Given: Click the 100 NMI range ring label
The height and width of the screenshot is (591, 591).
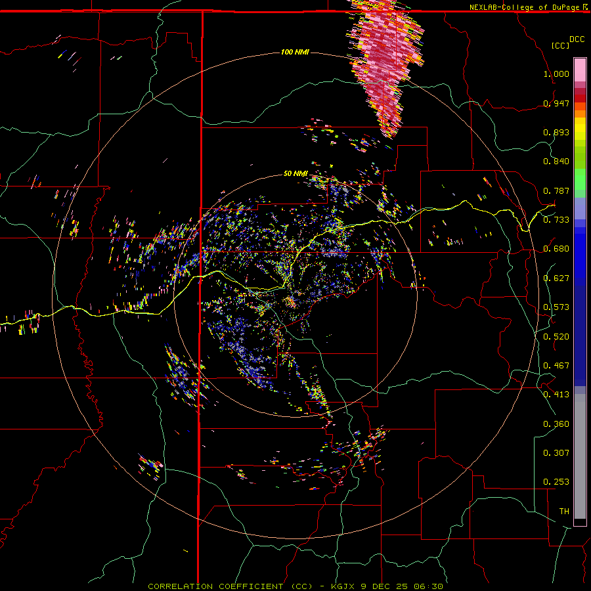Looking at the screenshot, I should [295, 52].
